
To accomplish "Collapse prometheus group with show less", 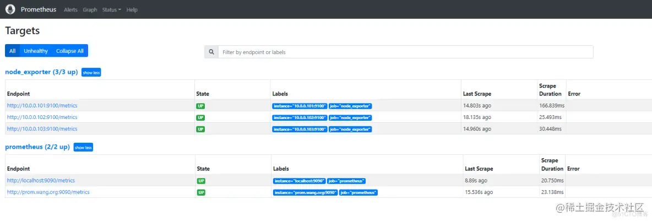I will coord(83,147).
